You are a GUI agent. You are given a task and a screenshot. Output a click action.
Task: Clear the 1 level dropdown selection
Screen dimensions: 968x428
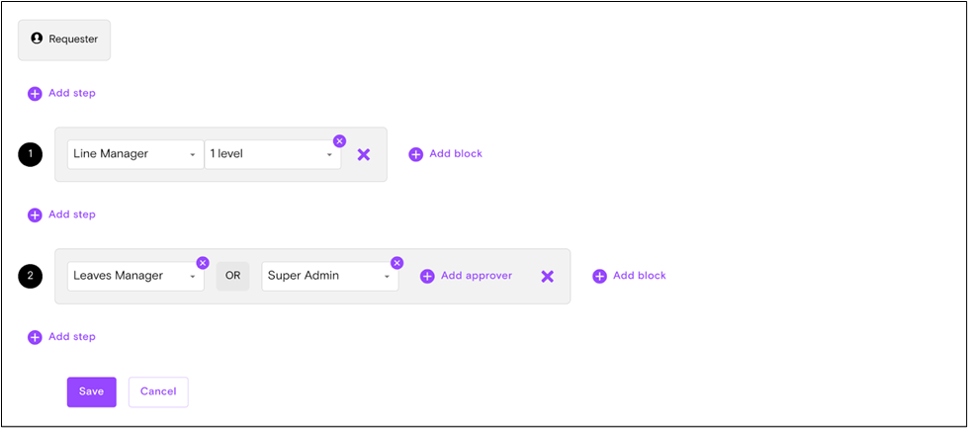click(339, 141)
